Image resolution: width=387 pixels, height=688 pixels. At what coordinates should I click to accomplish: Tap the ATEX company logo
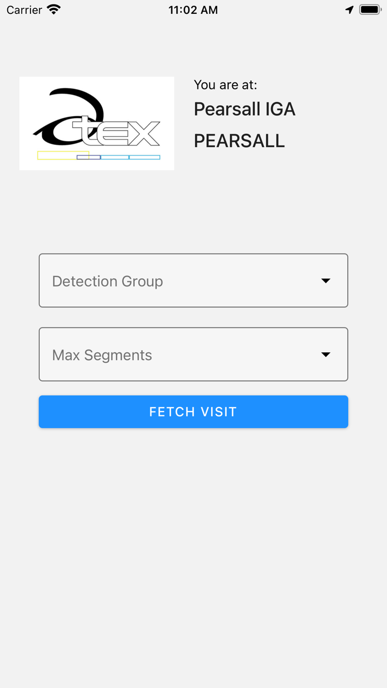point(96,123)
